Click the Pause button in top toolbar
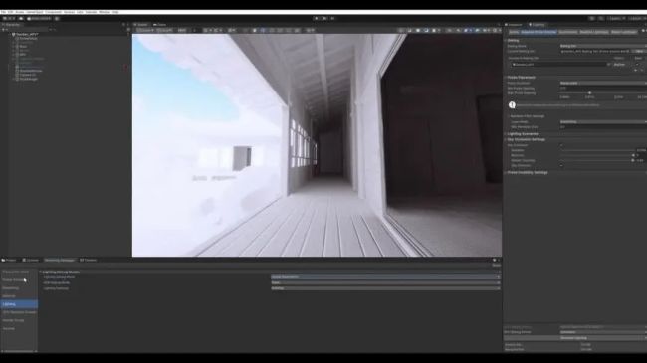 click(x=324, y=18)
